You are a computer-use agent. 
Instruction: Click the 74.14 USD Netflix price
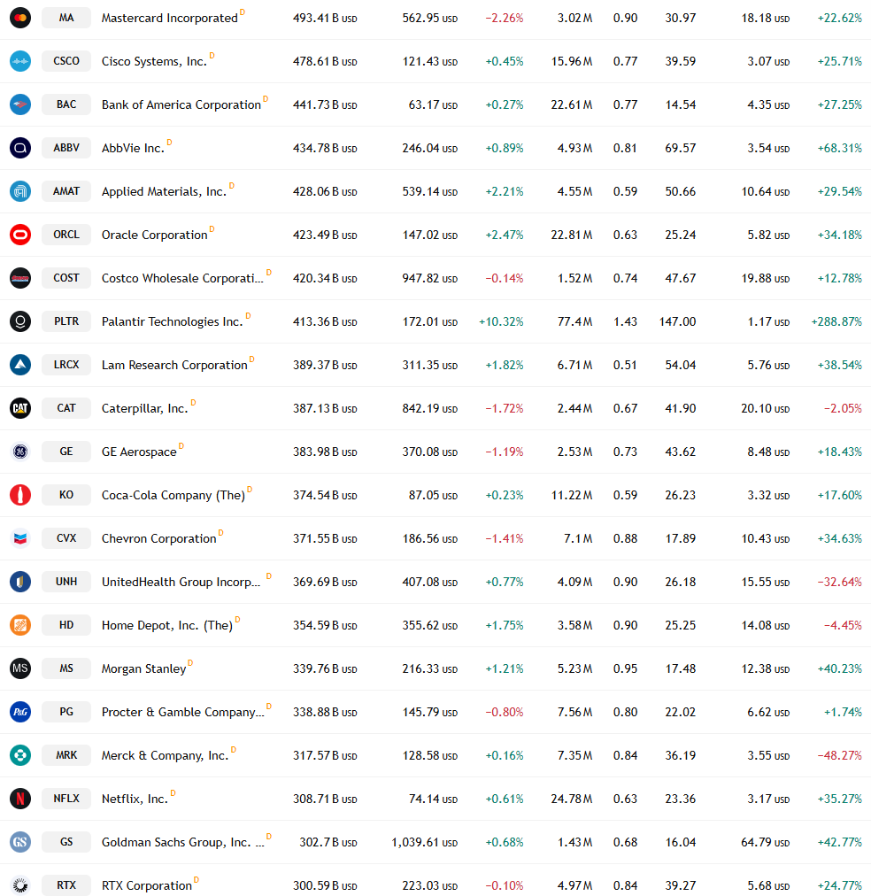coord(433,799)
